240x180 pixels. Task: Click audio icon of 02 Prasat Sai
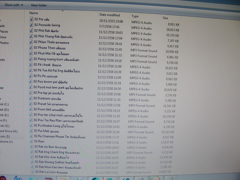pos(31,103)
